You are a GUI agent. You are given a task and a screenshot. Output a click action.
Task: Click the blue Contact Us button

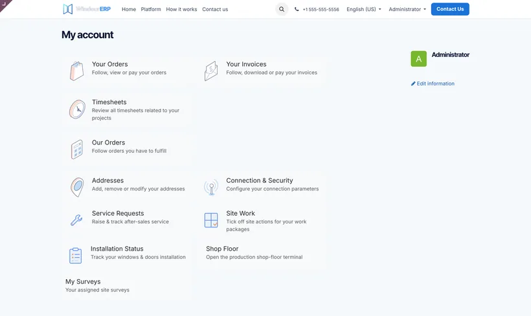(450, 9)
